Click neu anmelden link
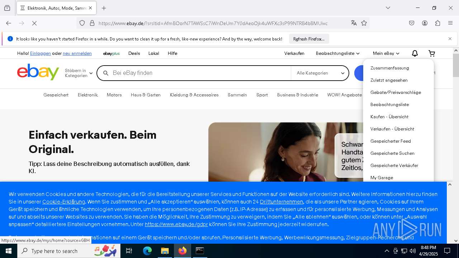The height and width of the screenshot is (258, 459). pos(77,53)
